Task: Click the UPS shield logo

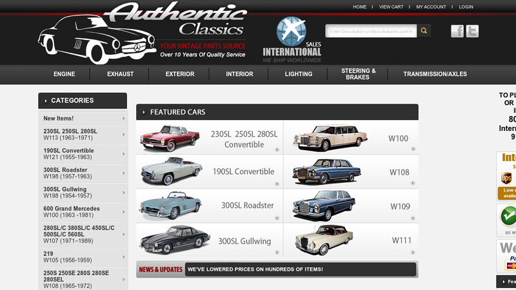Action: 506,178
